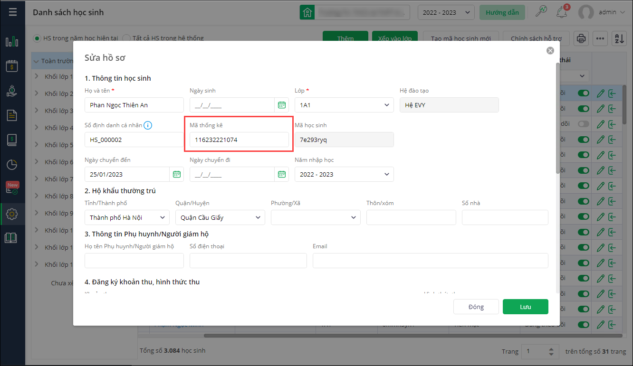Expand the Khối lớp 5 node
This screenshot has width=633, height=366.
click(37, 145)
